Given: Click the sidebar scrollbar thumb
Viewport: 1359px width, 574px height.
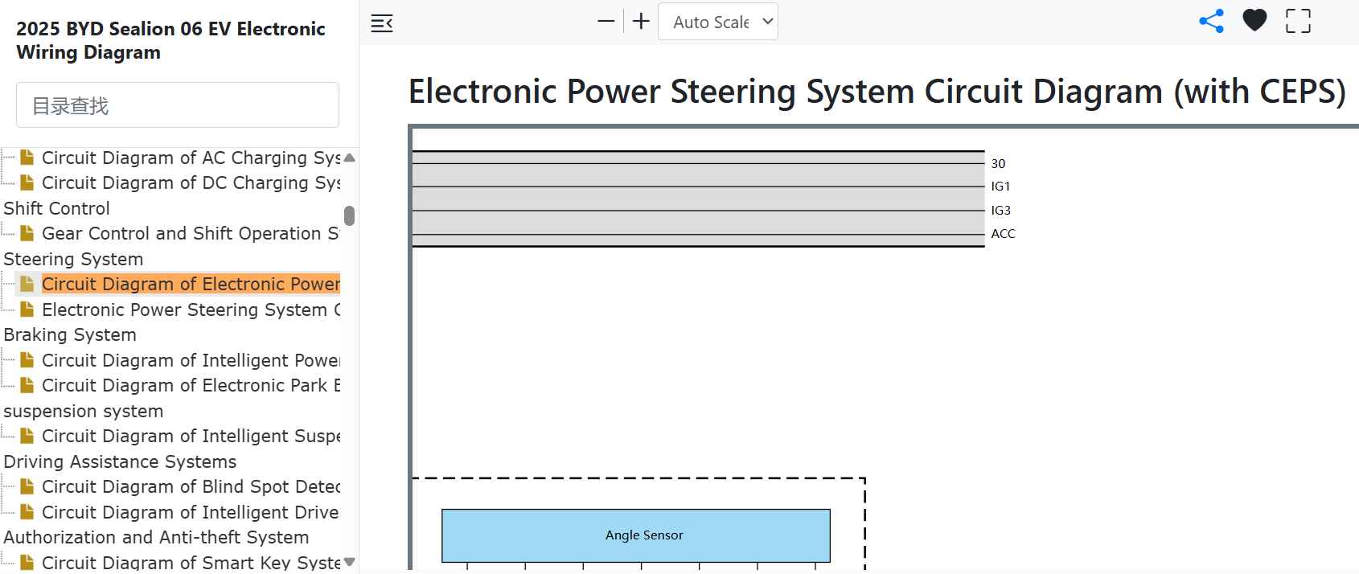Looking at the screenshot, I should coord(349,215).
